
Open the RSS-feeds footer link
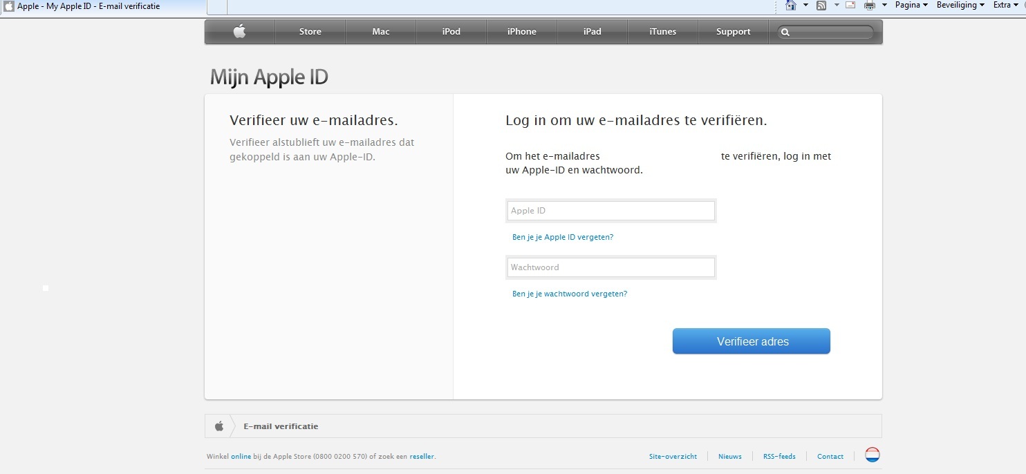click(779, 457)
